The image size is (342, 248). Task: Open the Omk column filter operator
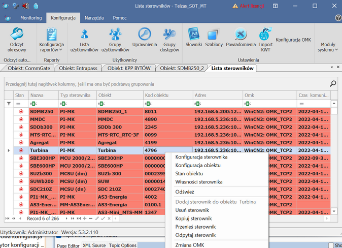pos(247,104)
